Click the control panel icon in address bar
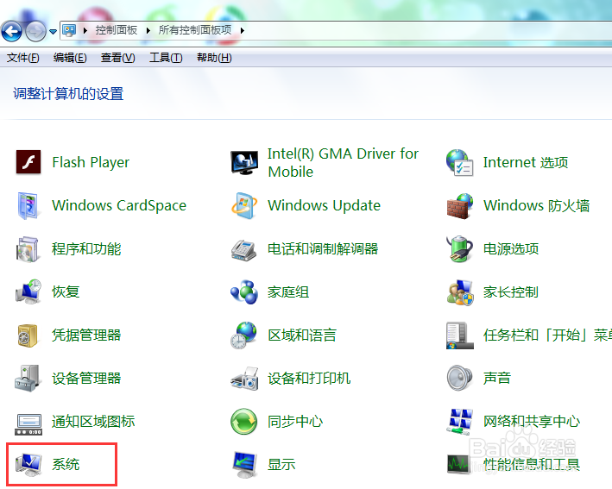Image resolution: width=612 pixels, height=489 pixels. (69, 30)
